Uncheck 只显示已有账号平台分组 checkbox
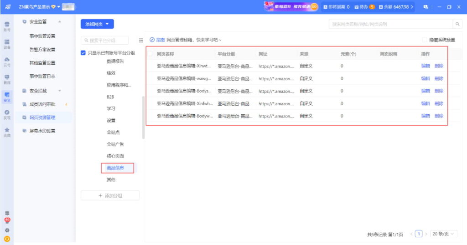Screen dimensions: 467x245 coord(83,53)
